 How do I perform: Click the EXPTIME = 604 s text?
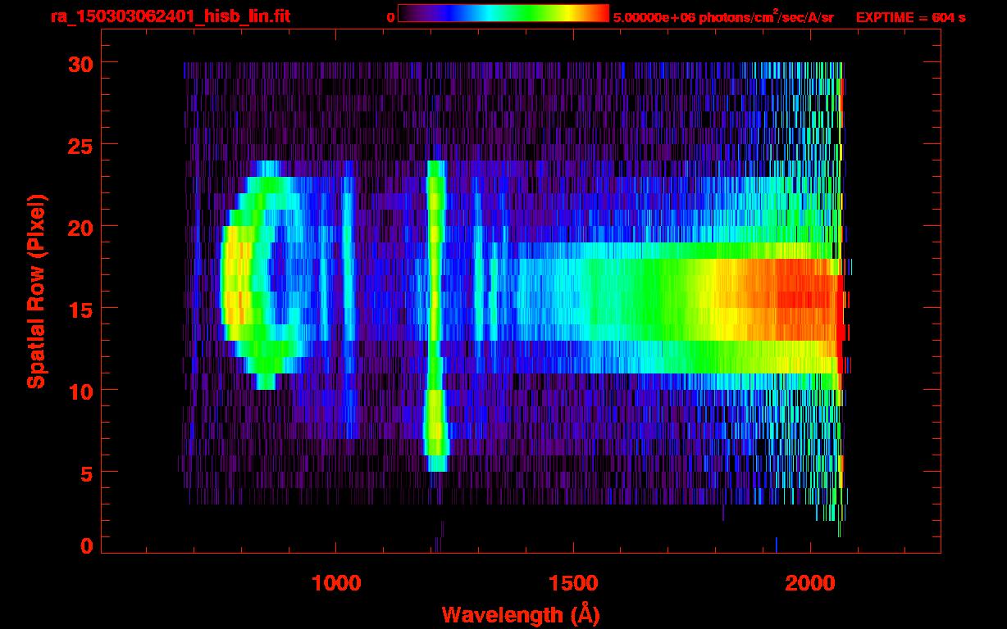(910, 17)
